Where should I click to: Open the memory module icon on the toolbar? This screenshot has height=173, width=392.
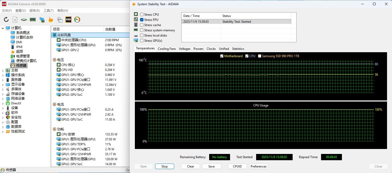click(x=32, y=20)
